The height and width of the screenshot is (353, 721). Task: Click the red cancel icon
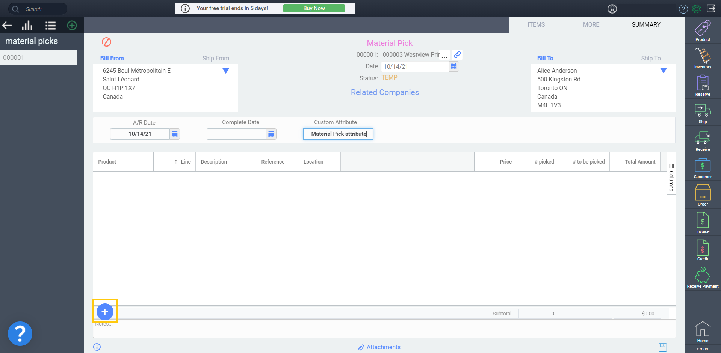(106, 42)
